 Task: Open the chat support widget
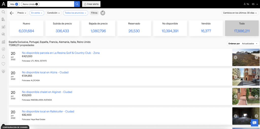click(x=254, y=123)
